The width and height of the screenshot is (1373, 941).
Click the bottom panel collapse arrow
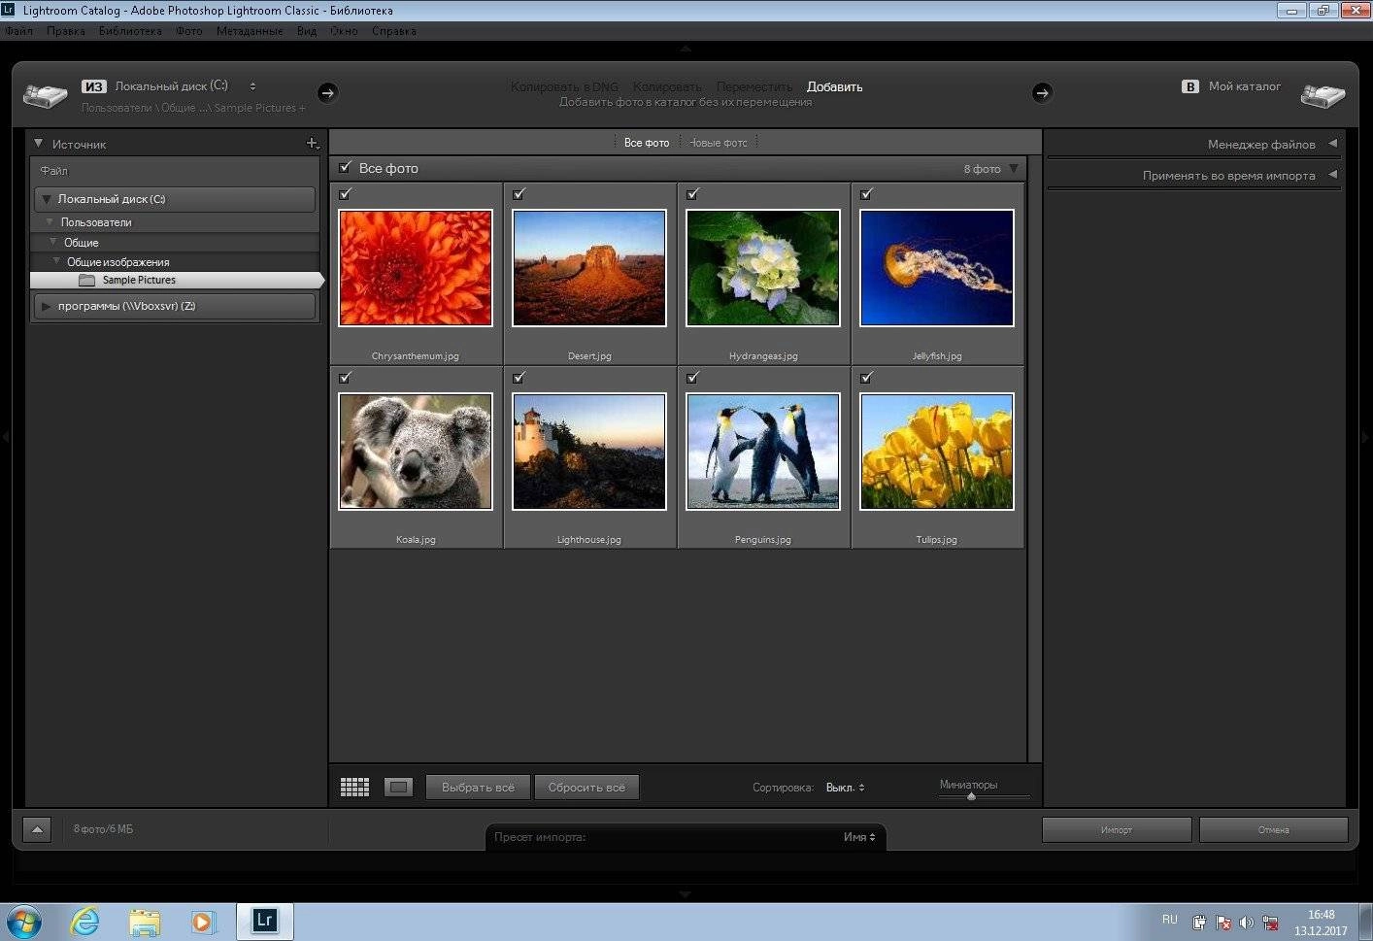pyautogui.click(x=686, y=893)
